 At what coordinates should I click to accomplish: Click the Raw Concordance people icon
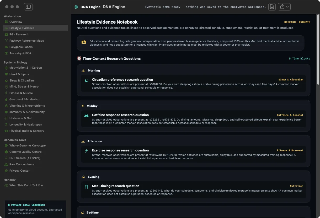6,164
